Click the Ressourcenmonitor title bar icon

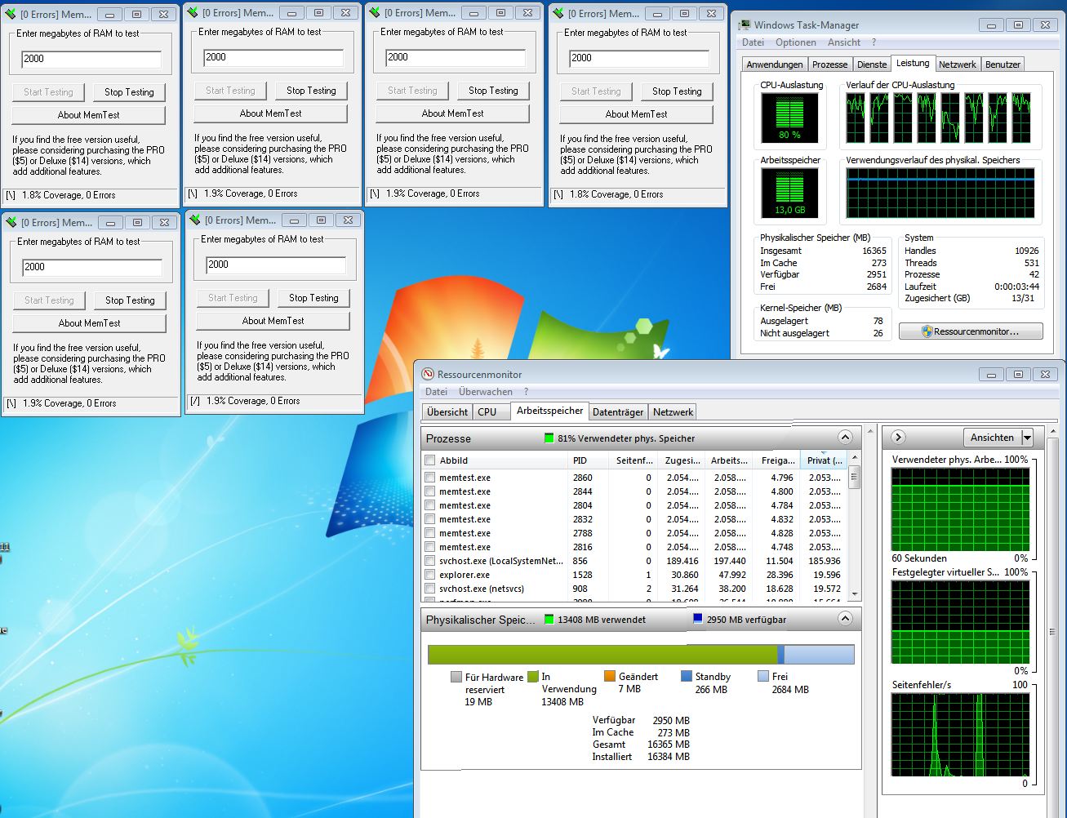(428, 374)
